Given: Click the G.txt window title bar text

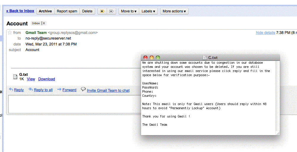Looking at the screenshot, I should [213, 58].
